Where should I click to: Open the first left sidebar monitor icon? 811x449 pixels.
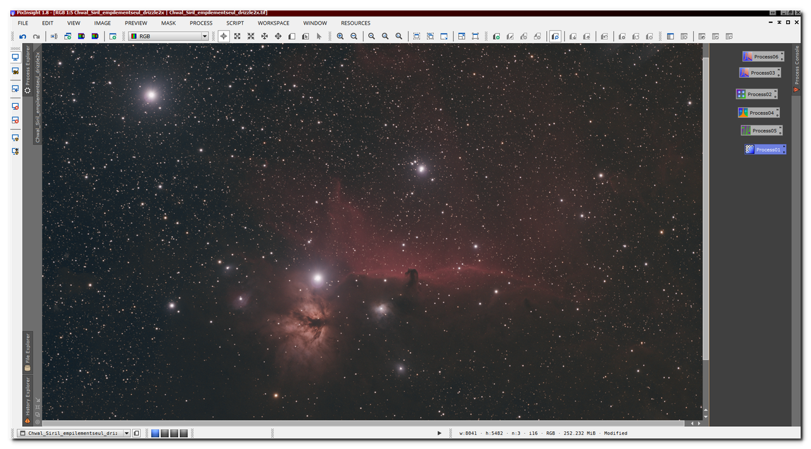tap(16, 57)
